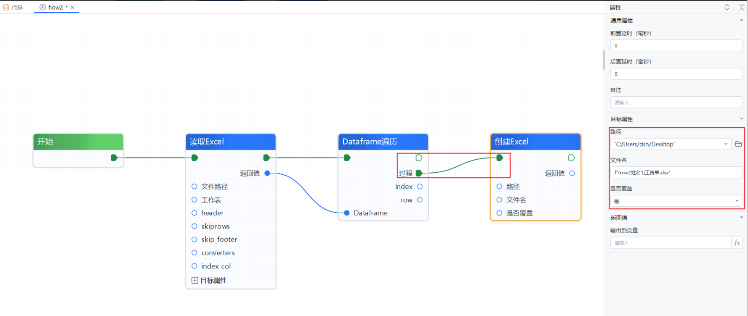This screenshot has height=316, width=748.
Task: Click the 路径 port on 创建Excel
Action: 499,187
